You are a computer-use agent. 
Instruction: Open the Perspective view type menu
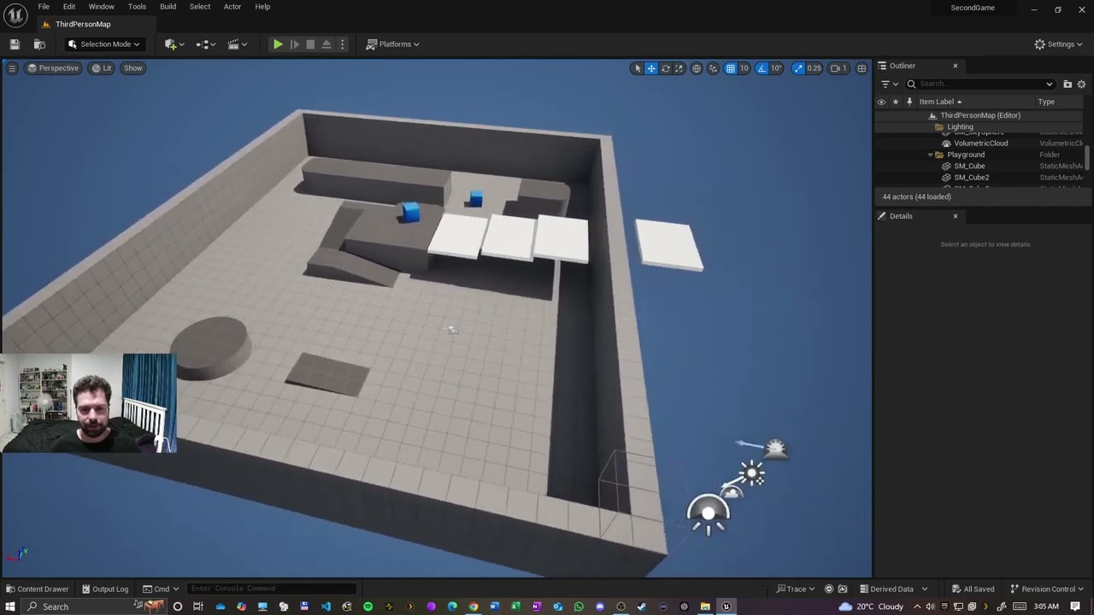tap(53, 68)
